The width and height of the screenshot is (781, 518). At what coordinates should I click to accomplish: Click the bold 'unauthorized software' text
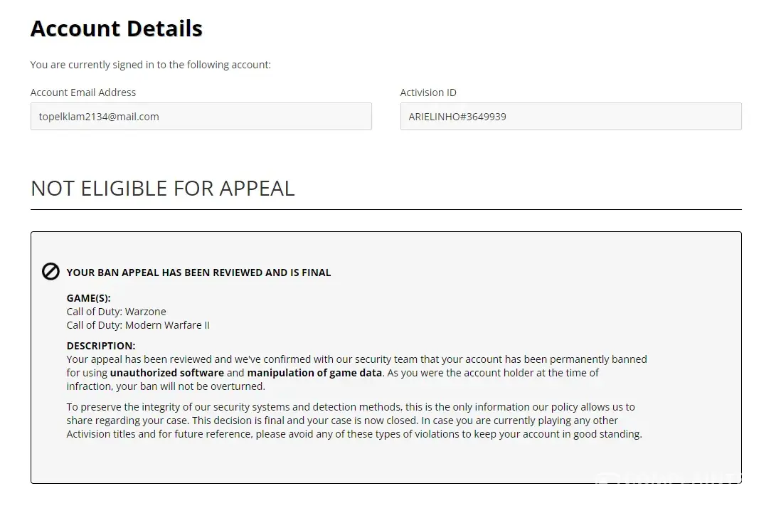[167, 373]
